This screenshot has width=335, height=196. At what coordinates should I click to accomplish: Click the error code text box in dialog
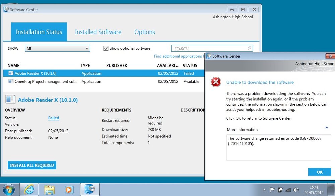pyautogui.click(x=279, y=147)
